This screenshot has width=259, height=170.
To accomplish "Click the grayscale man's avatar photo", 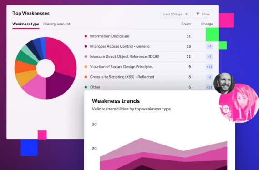I will [224, 83].
